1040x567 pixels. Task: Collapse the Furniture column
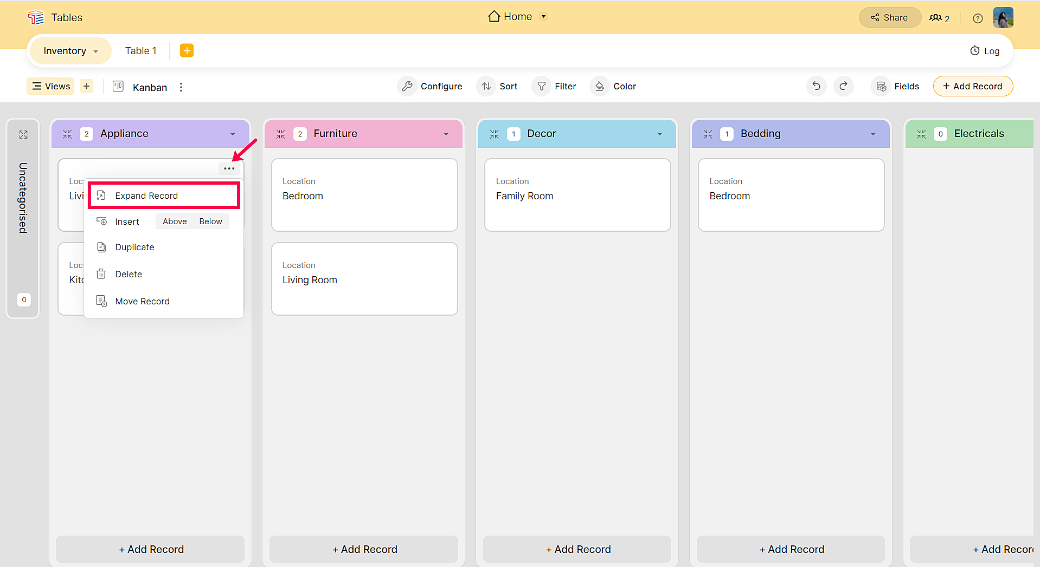click(x=280, y=134)
